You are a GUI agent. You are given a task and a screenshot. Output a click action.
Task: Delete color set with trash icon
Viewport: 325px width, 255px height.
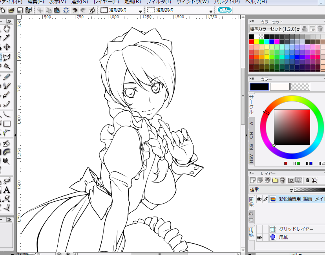point(320,29)
